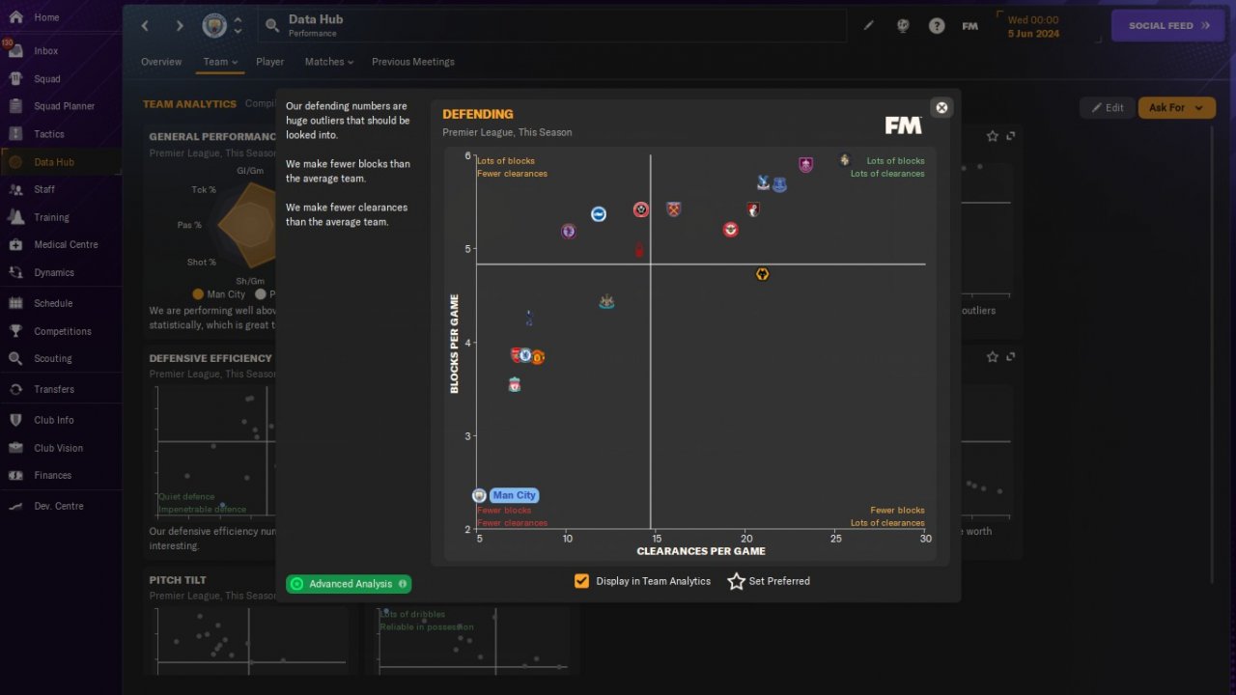The width and height of the screenshot is (1236, 695).
Task: Star the upper-right analytics card behind the dialog
Action: point(993,136)
